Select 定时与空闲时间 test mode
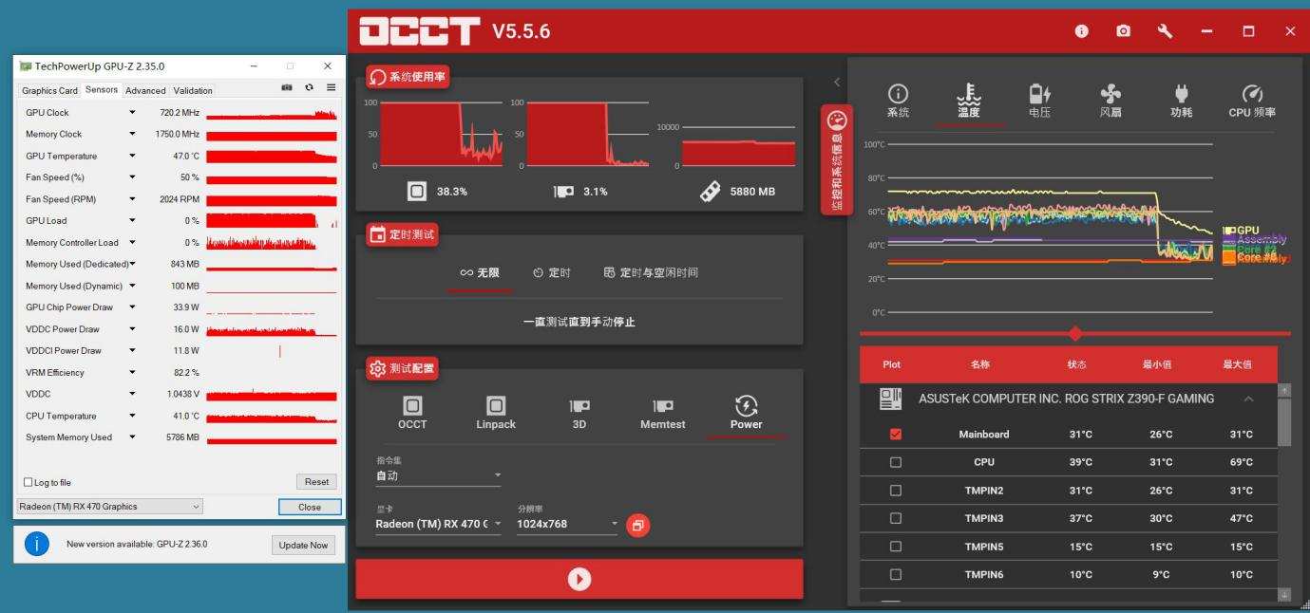 [x=651, y=272]
